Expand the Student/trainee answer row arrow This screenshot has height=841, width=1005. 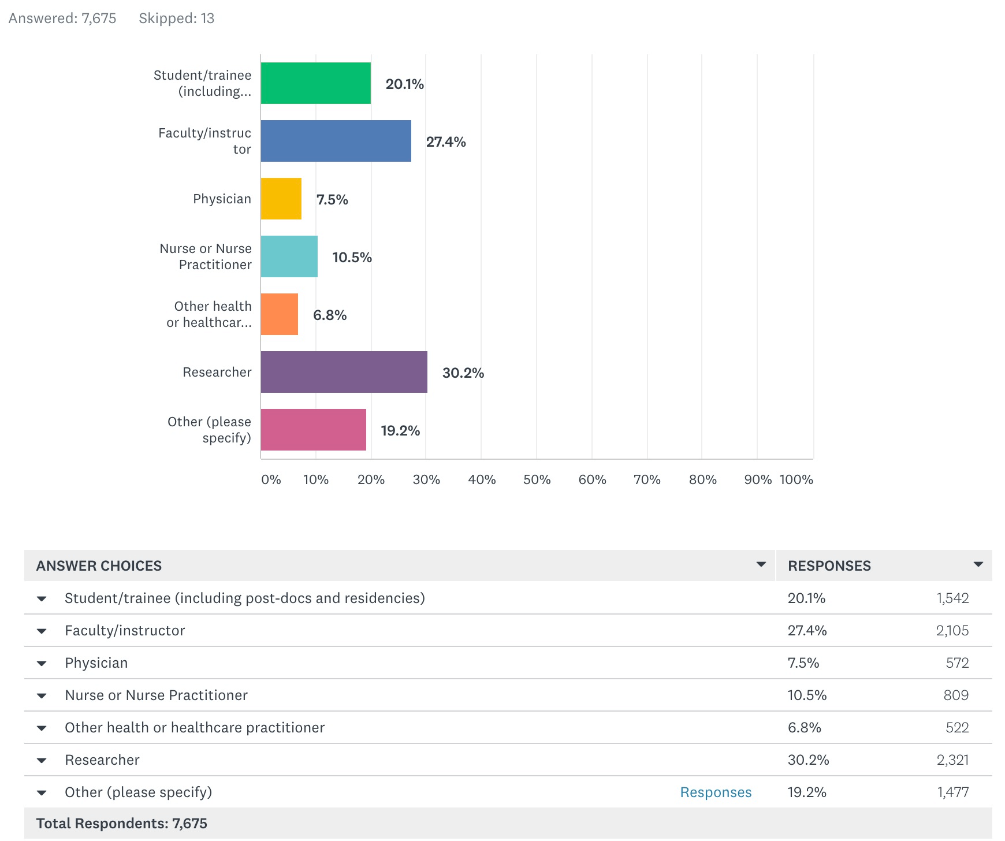click(42, 598)
